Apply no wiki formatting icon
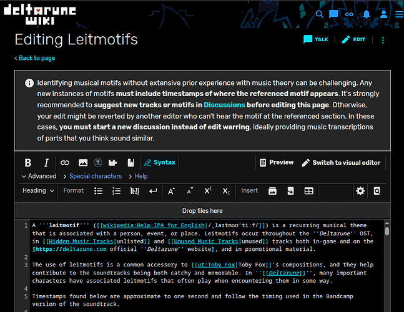Screen dimensions: 404x312 134,191
